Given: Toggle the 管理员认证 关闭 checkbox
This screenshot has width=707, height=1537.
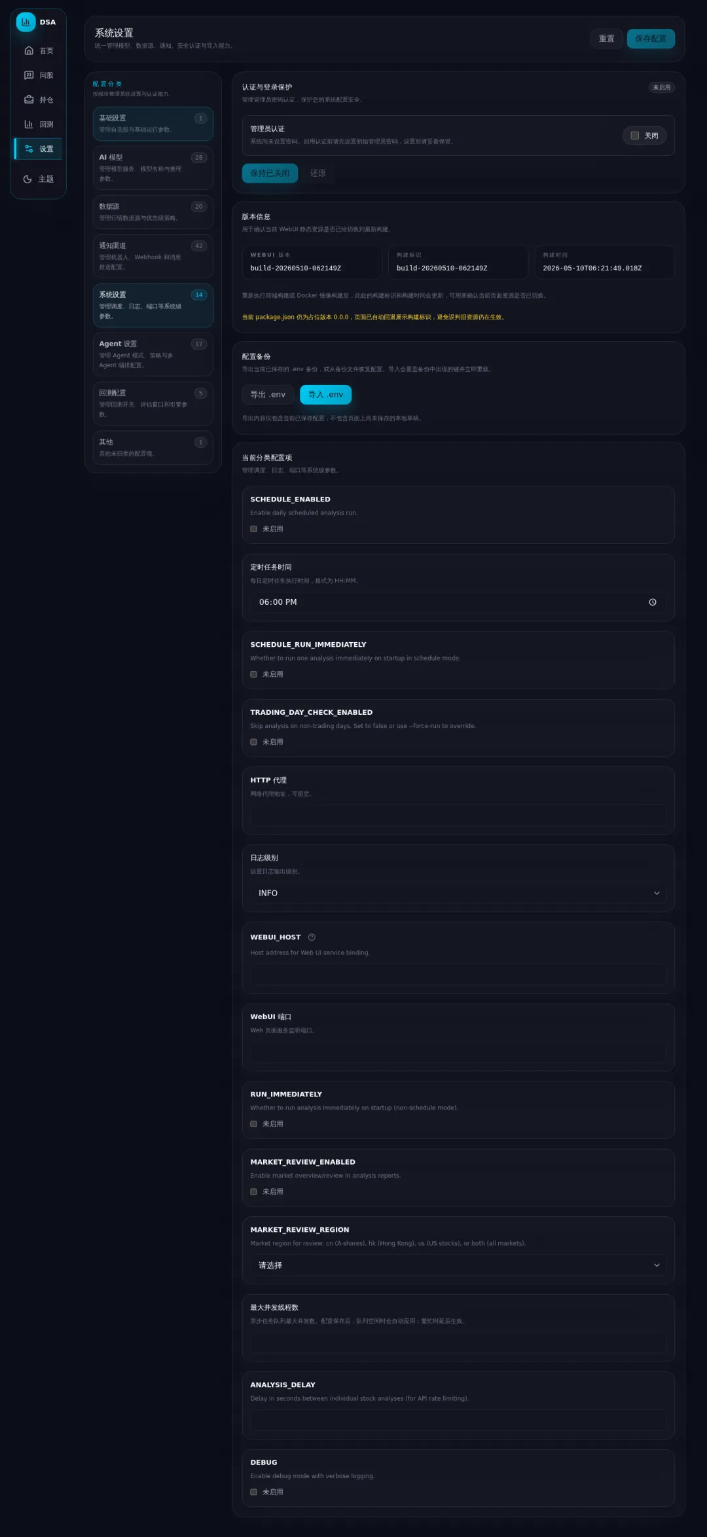Looking at the screenshot, I should pyautogui.click(x=634, y=136).
